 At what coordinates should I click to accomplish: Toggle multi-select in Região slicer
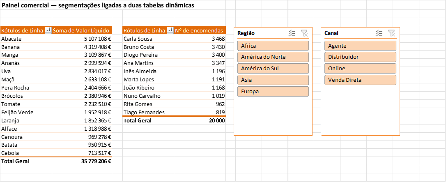(x=292, y=33)
